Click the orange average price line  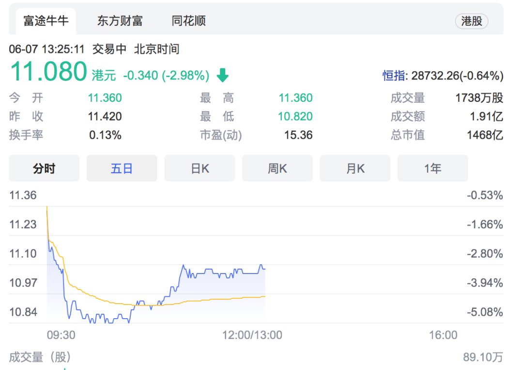tap(218, 299)
